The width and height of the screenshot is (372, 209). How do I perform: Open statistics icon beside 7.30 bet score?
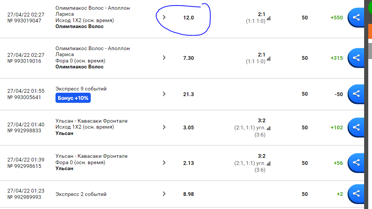(269, 59)
